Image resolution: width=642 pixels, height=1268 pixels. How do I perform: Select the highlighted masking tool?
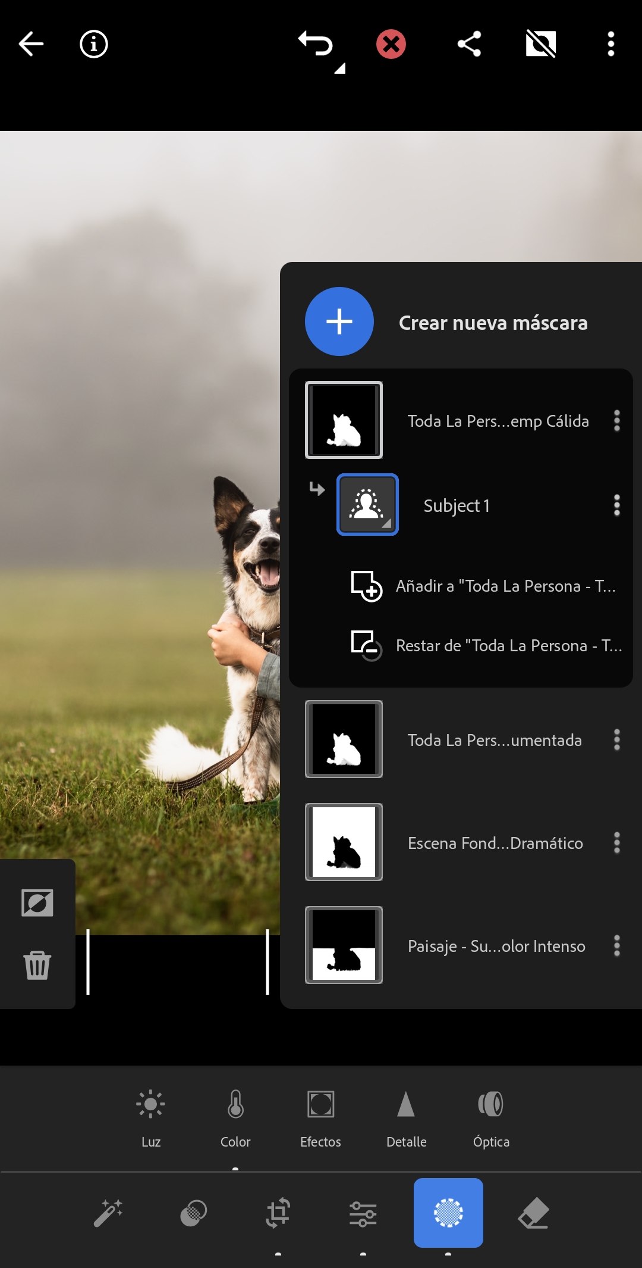448,1213
